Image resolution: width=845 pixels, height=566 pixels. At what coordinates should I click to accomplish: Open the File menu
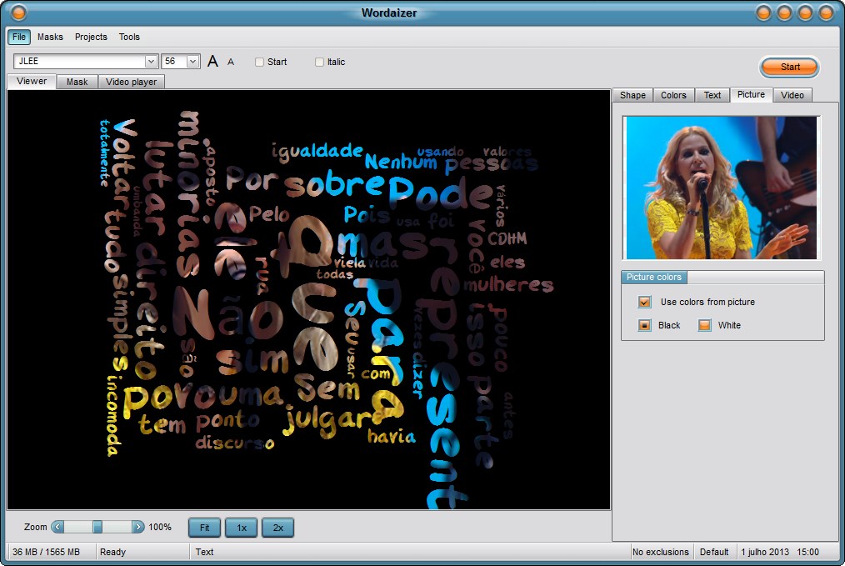19,37
